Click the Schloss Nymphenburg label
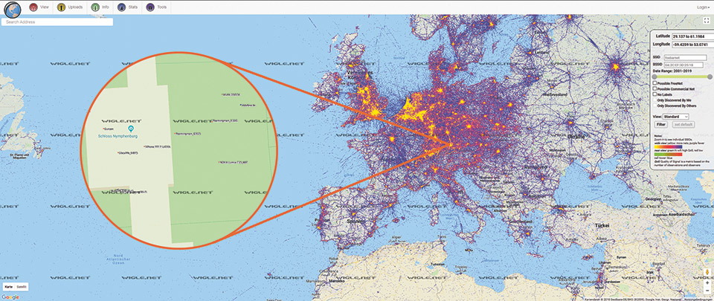Screen dimensions: 714x301 (118, 136)
